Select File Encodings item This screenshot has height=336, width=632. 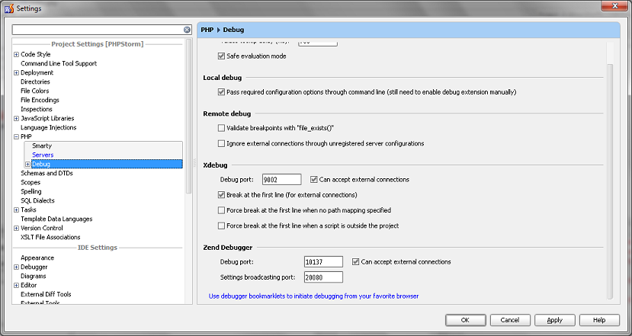click(40, 101)
